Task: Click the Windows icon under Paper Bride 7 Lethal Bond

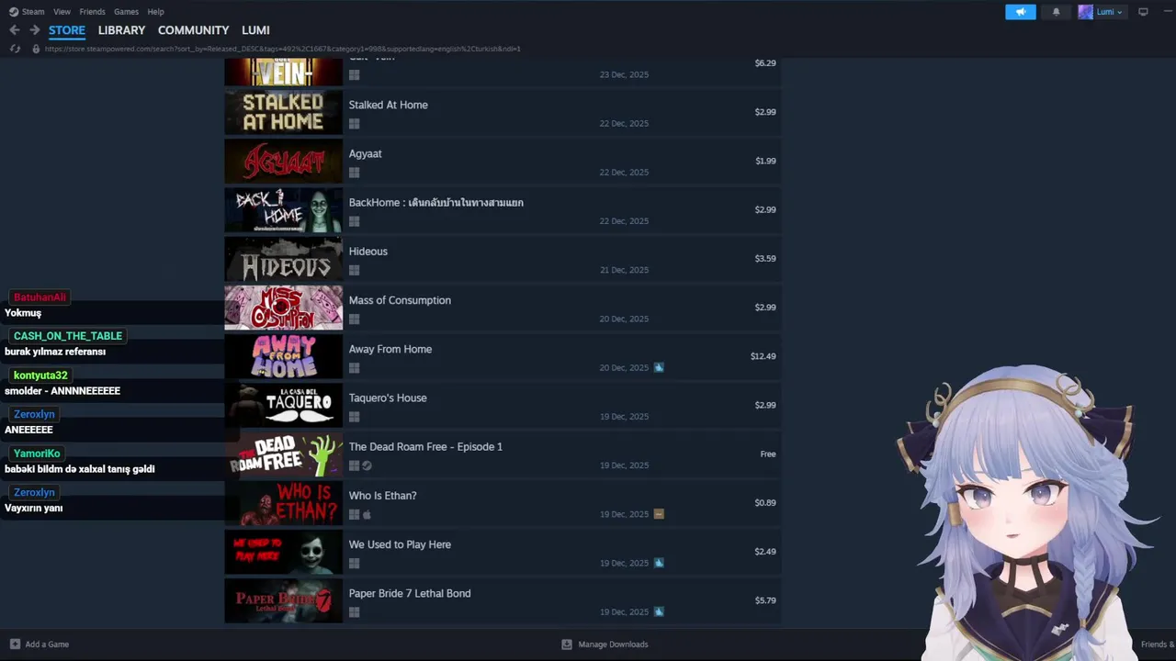Action: pos(354,612)
